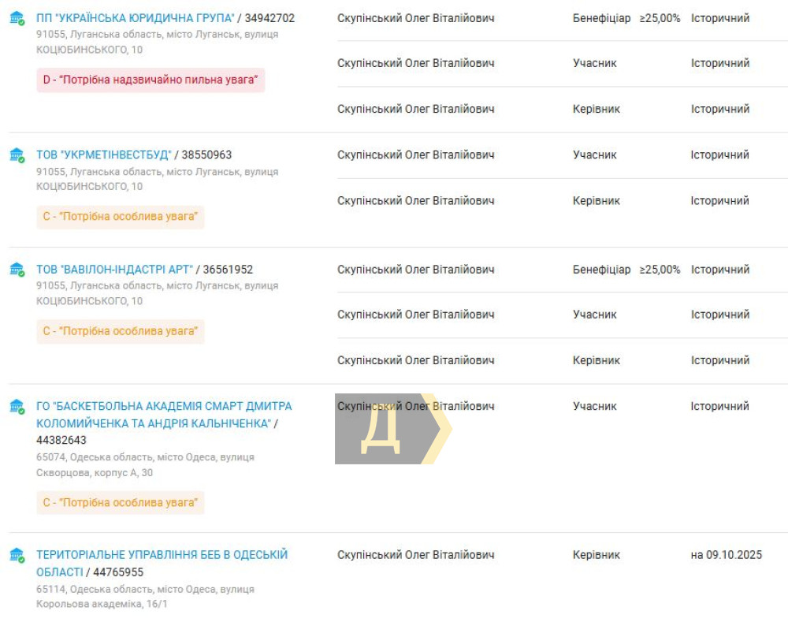This screenshot has width=788, height=622.
Task: Click the yellow "Д" watermark logo
Action: [x=392, y=429]
